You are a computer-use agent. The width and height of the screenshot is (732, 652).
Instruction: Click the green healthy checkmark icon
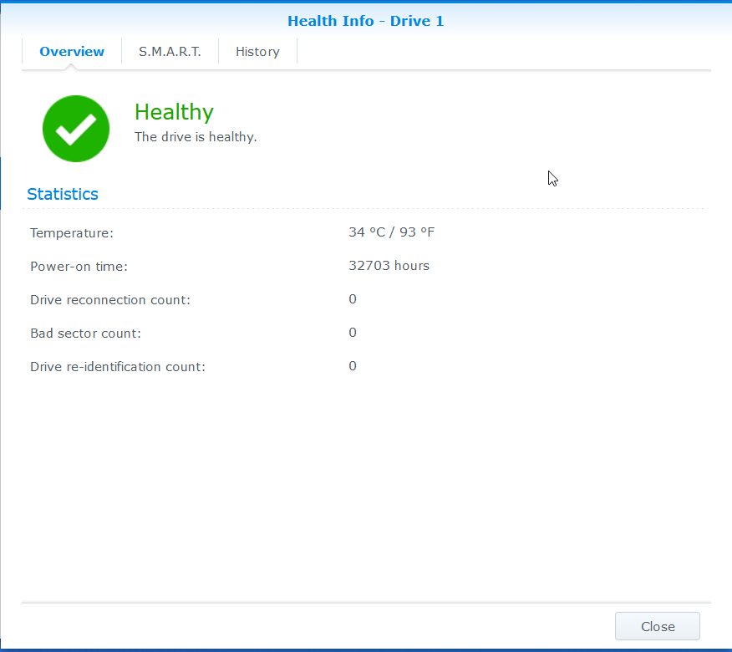click(x=76, y=129)
